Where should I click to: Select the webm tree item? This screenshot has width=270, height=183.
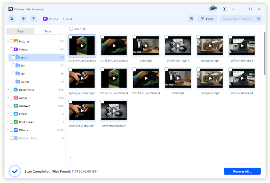[36, 81]
